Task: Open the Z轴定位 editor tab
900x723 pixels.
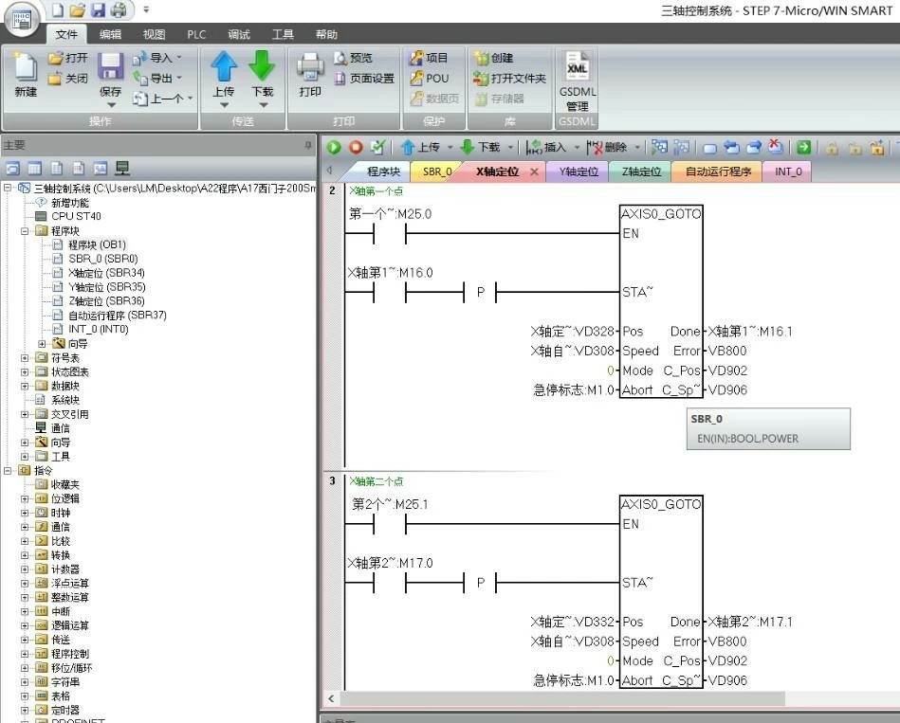Action: point(641,172)
